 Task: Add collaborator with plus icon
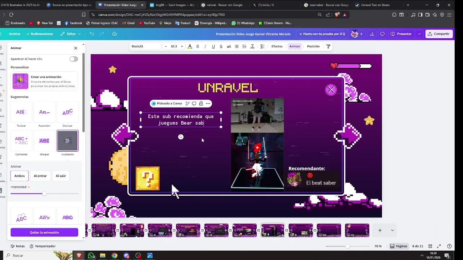pyautogui.click(x=361, y=34)
